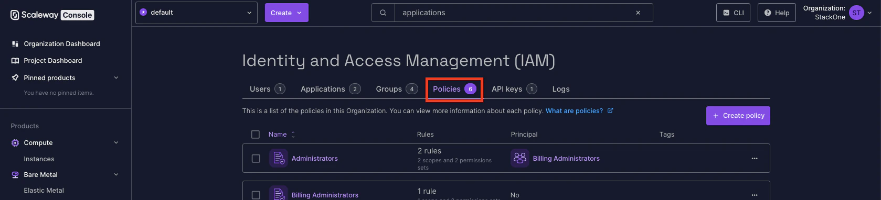Collapse the Pinned products section chevron
Image resolution: width=881 pixels, height=200 pixels.
tap(116, 77)
